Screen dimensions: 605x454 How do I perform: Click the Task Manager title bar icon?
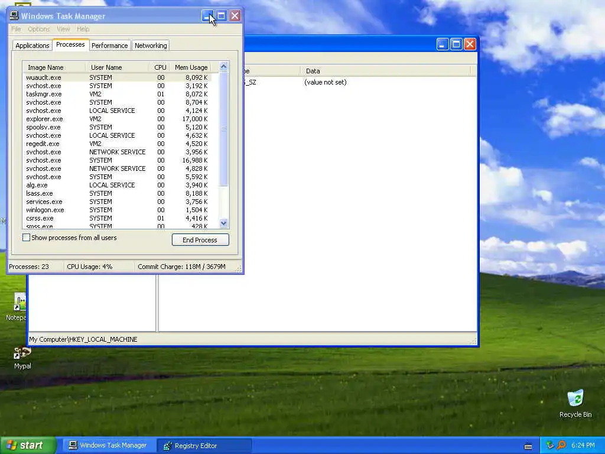click(14, 15)
